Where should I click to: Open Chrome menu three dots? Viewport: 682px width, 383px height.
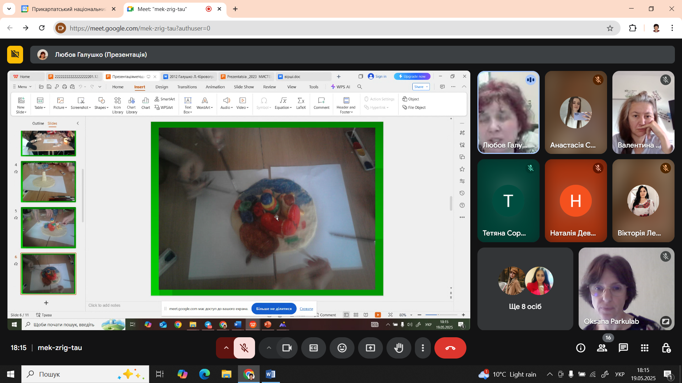point(672,28)
